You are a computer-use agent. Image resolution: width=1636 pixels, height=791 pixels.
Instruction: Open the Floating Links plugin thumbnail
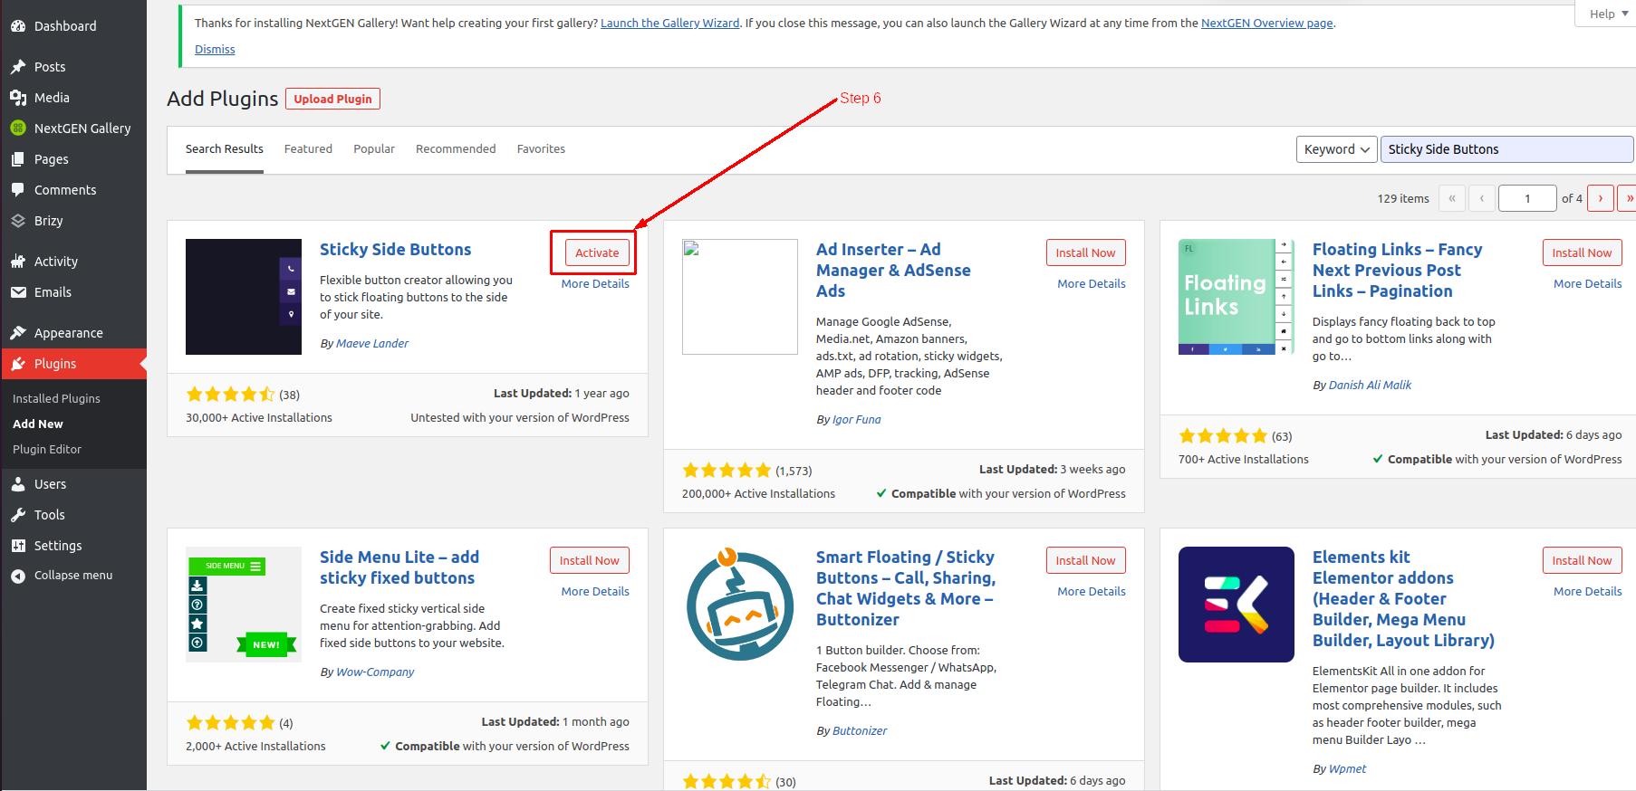1237,297
